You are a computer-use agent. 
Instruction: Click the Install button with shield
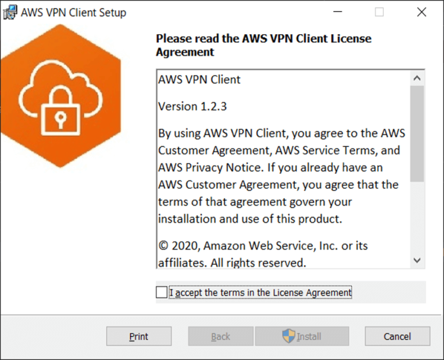pyautogui.click(x=302, y=336)
